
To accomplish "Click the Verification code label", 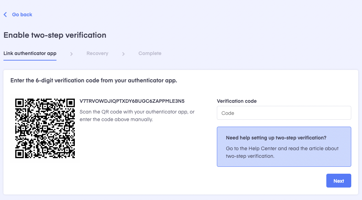I will pos(237,101).
